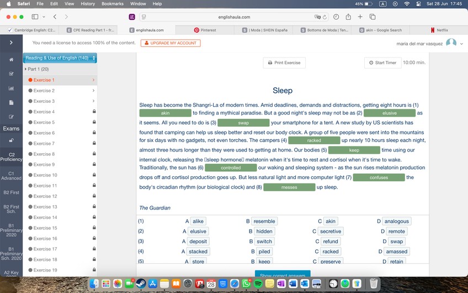Switch to akin - Google Search tab

tap(380, 30)
